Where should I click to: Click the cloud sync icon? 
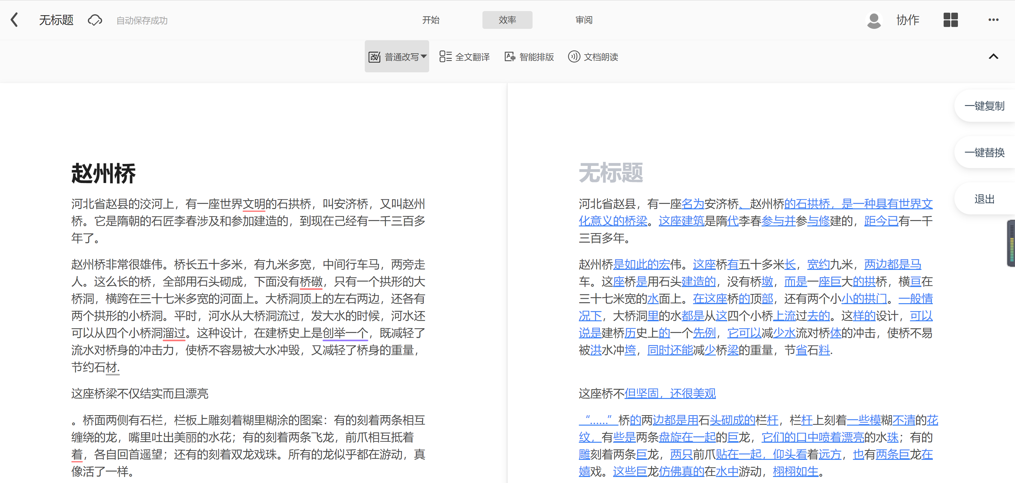pyautogui.click(x=95, y=20)
